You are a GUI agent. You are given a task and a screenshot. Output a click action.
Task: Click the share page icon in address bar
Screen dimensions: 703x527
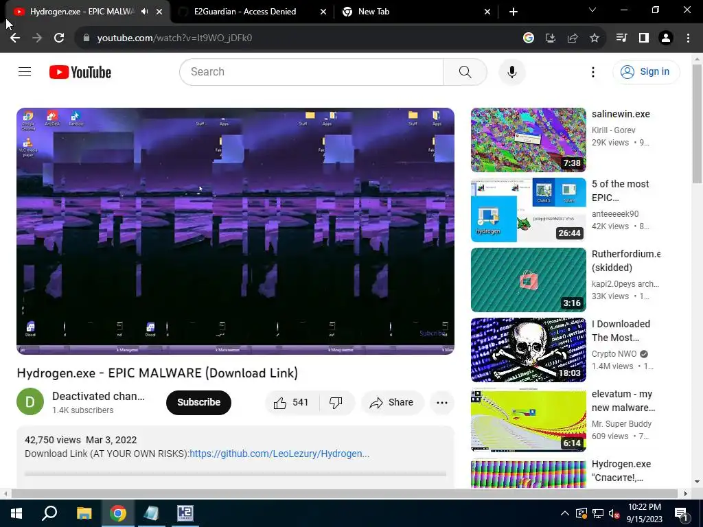[x=573, y=38]
